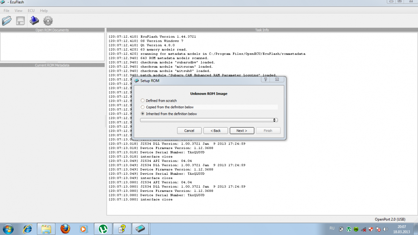The image size is (418, 235).
Task: Click the 'Open ROM Documents' panel header
Action: [x=52, y=30]
